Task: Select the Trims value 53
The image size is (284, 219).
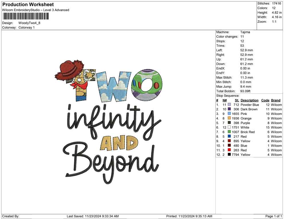Action: point(242,45)
